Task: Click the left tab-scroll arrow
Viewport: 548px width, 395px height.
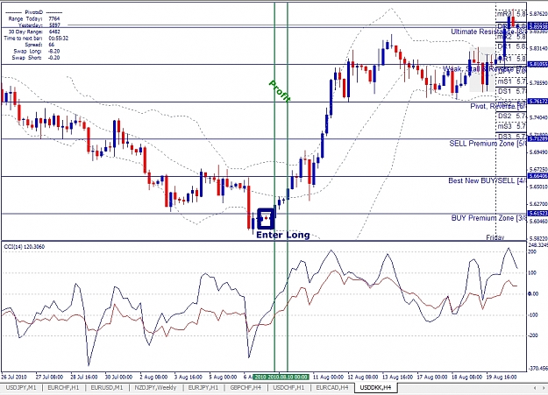Action: [x=535, y=388]
